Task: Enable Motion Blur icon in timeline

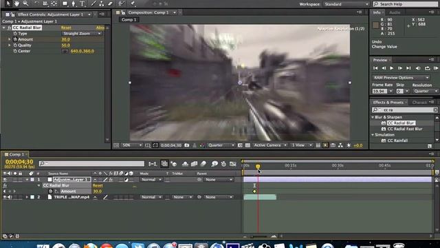Action: click(x=203, y=164)
